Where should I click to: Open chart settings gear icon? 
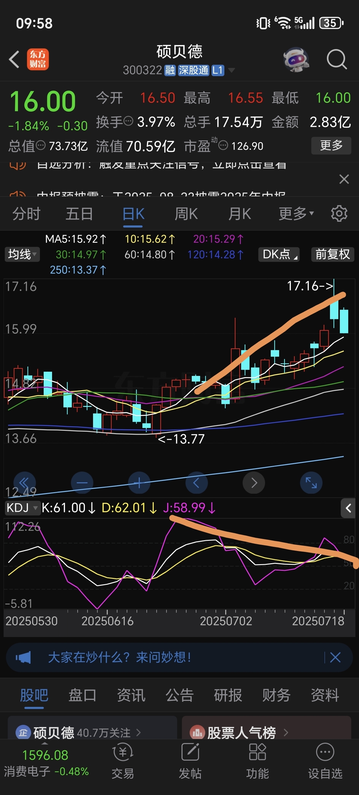(339, 213)
